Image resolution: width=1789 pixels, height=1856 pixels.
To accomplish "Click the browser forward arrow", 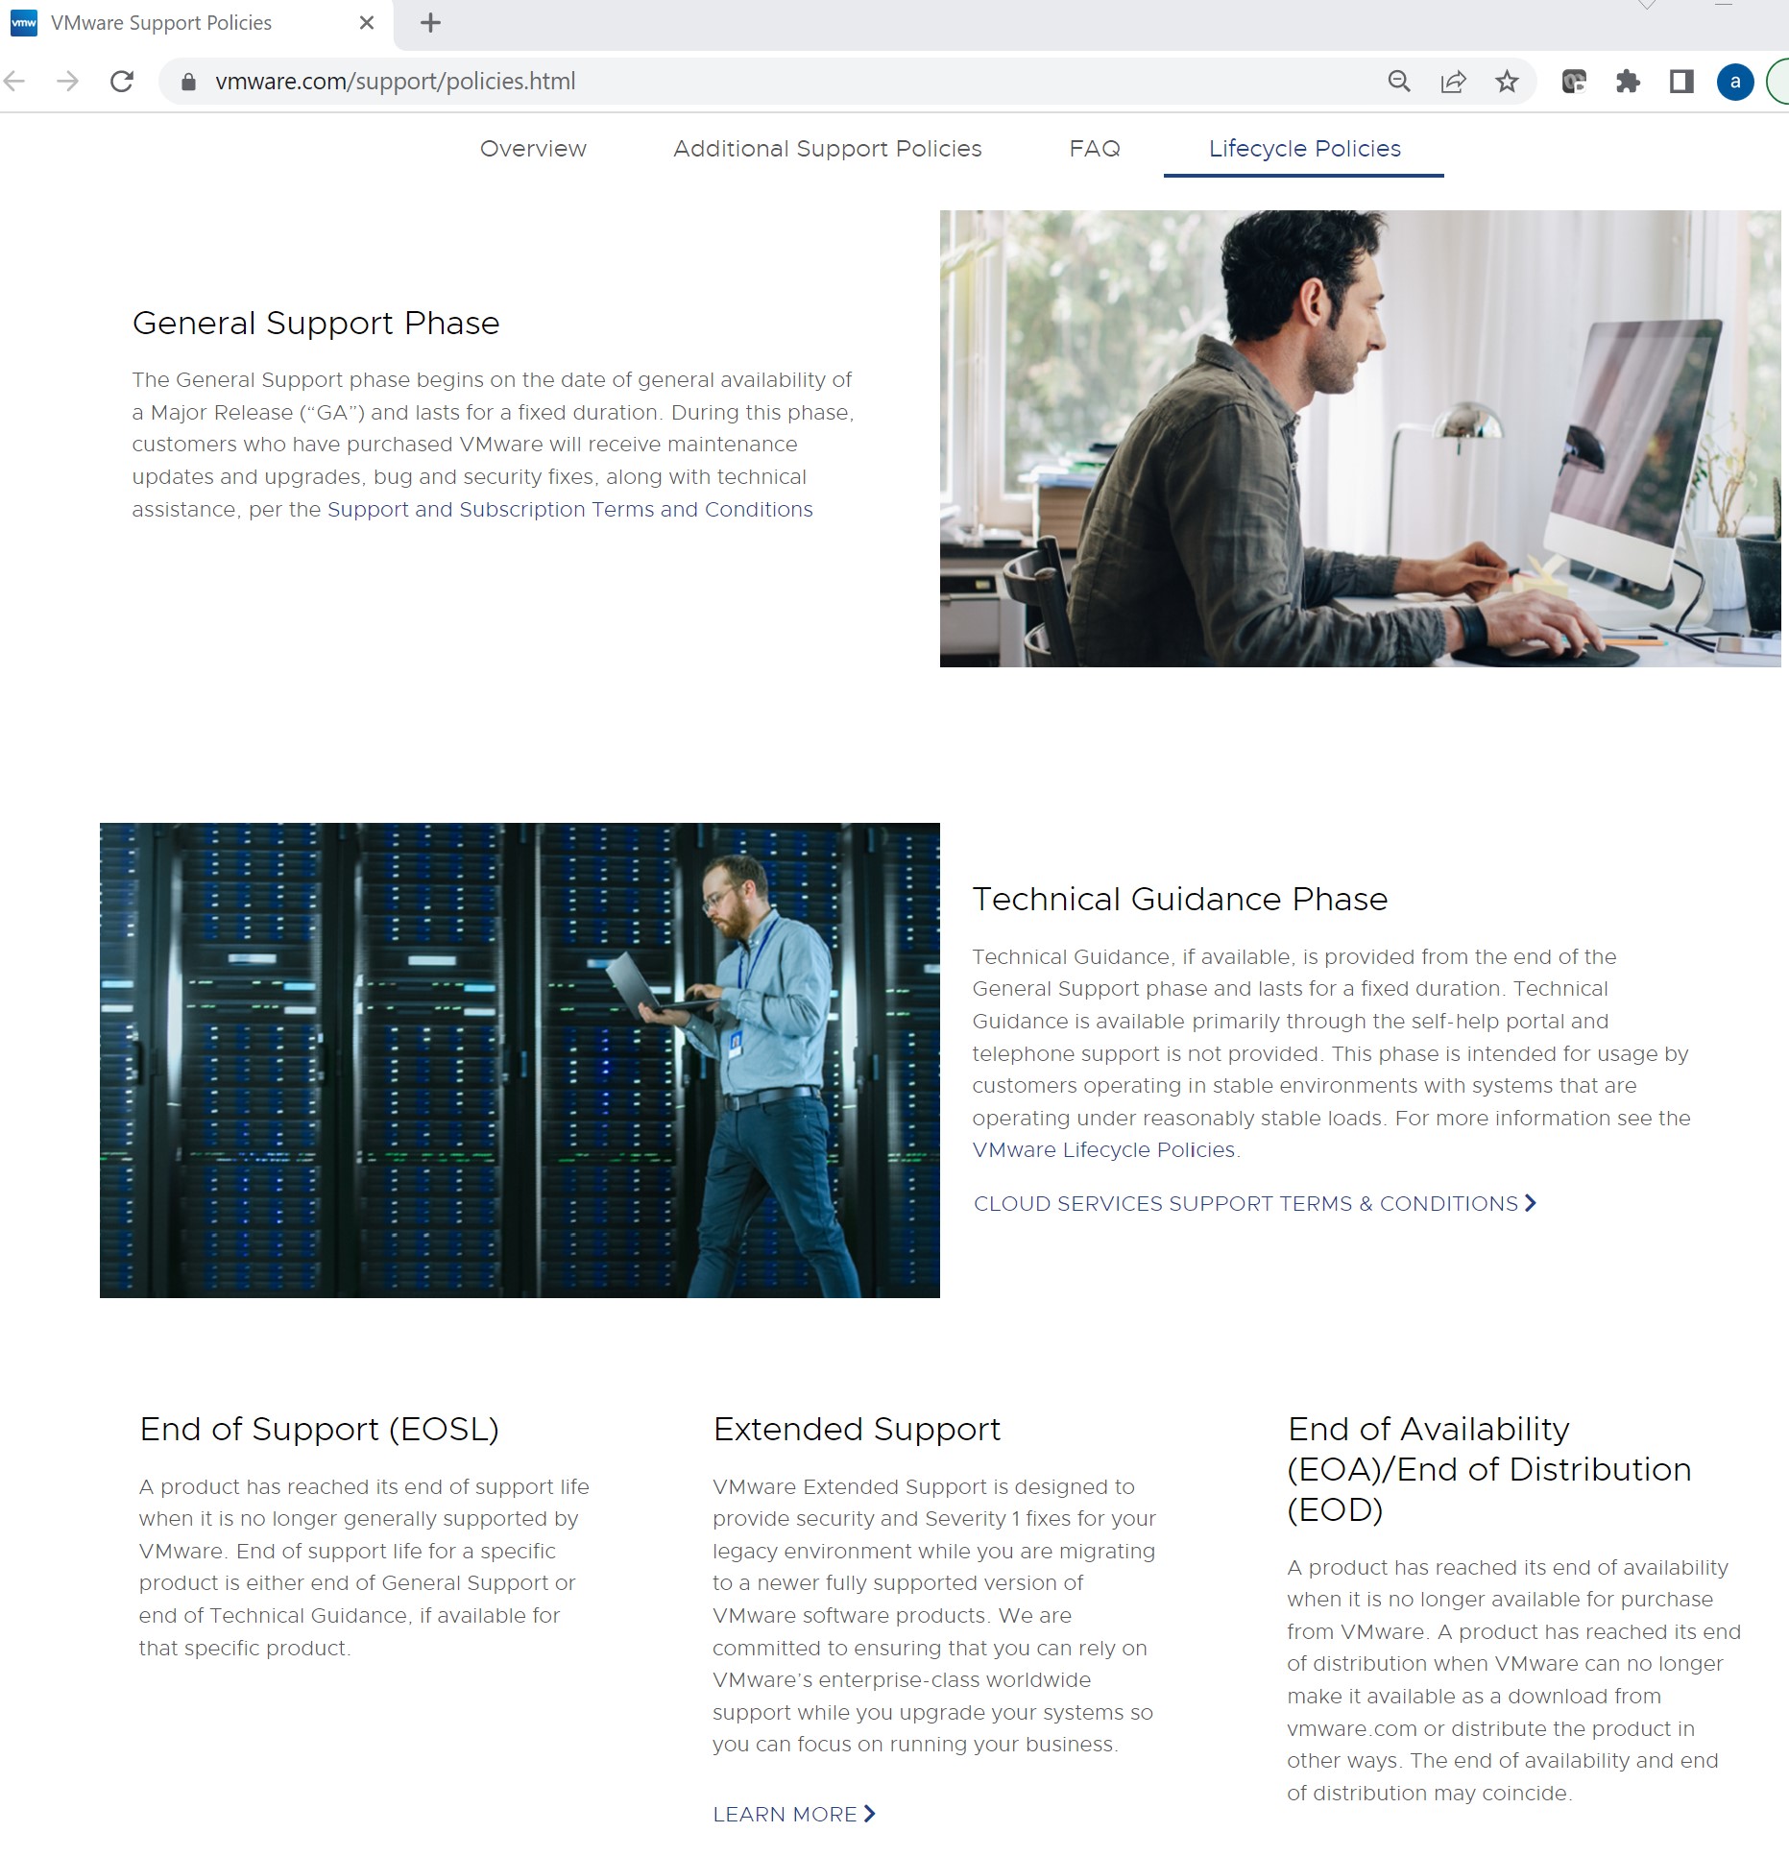I will tap(67, 82).
